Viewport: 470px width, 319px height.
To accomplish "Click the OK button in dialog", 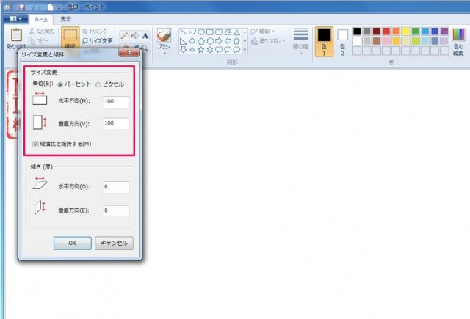I will pos(72,243).
